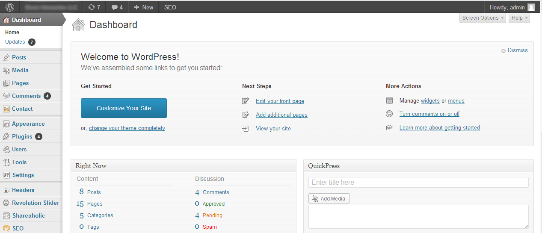Click the edit front page pencil icon
The width and height of the screenshot is (542, 233).
pyautogui.click(x=246, y=101)
